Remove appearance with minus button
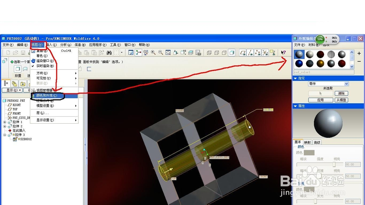 [359, 61]
